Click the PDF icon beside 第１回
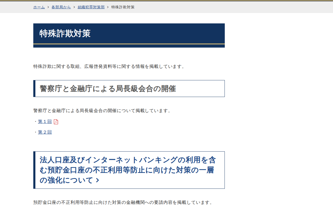The width and height of the screenshot is (333, 208). 56,122
